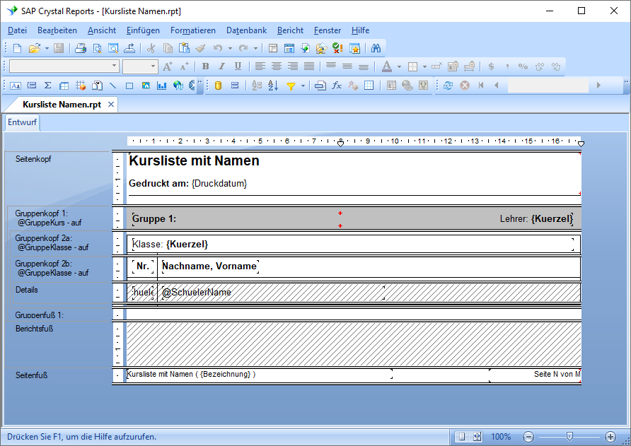This screenshot has height=446, width=631.
Task: Toggle Bold formatting
Action: coord(206,66)
